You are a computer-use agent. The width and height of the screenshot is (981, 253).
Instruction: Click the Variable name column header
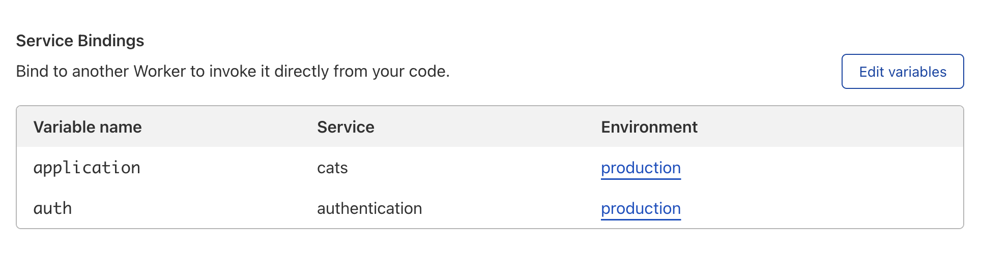88,127
